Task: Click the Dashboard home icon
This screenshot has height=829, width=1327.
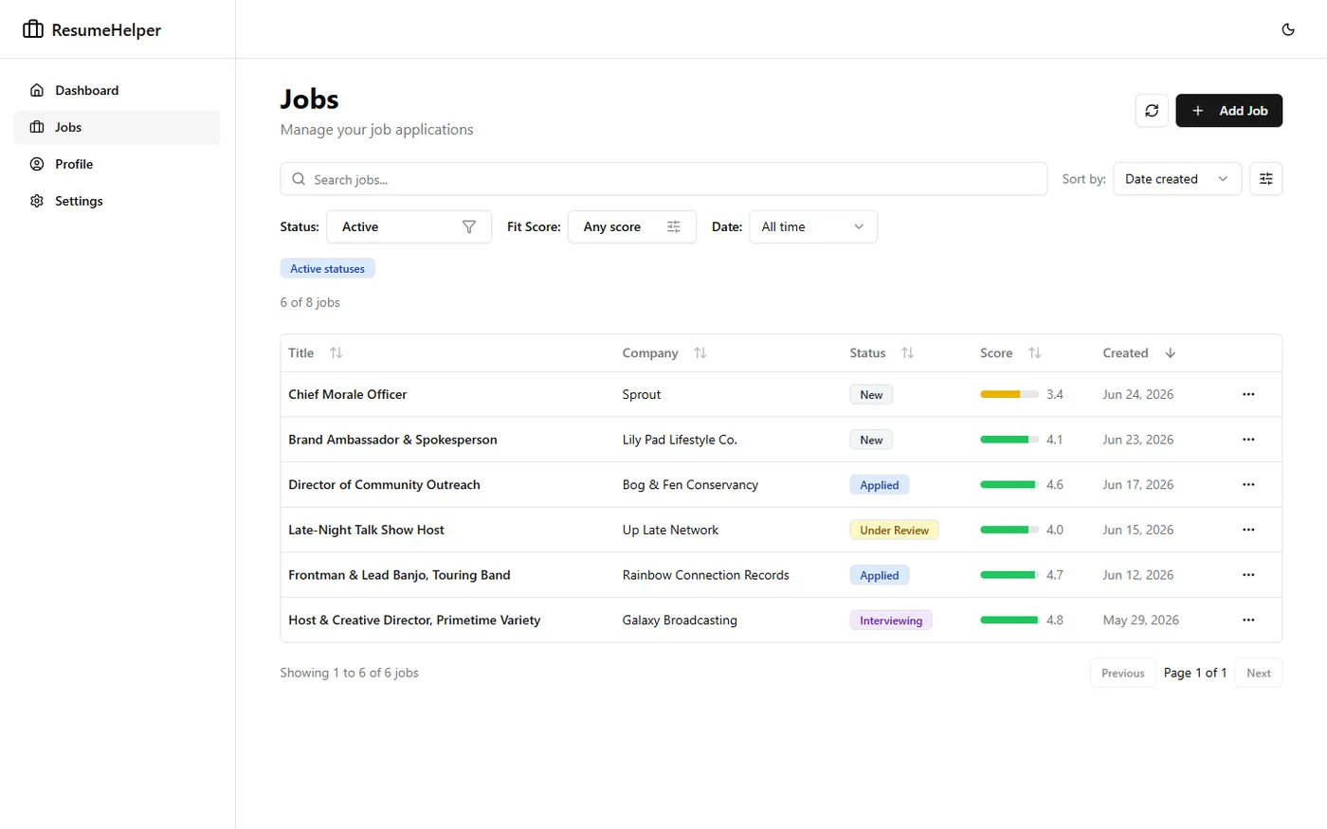Action: pos(37,90)
